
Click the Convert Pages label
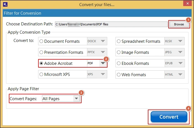23,99
